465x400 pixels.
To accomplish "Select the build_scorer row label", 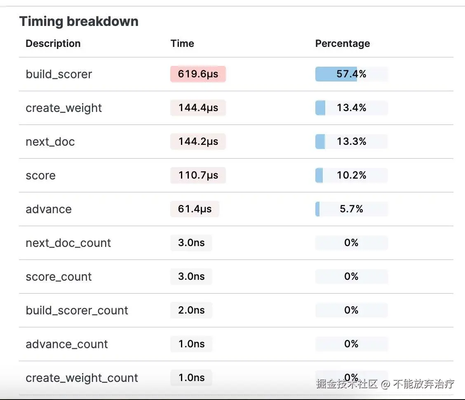I will click(x=59, y=74).
